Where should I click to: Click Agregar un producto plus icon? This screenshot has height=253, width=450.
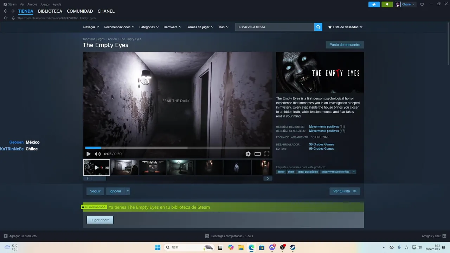[x=6, y=236]
